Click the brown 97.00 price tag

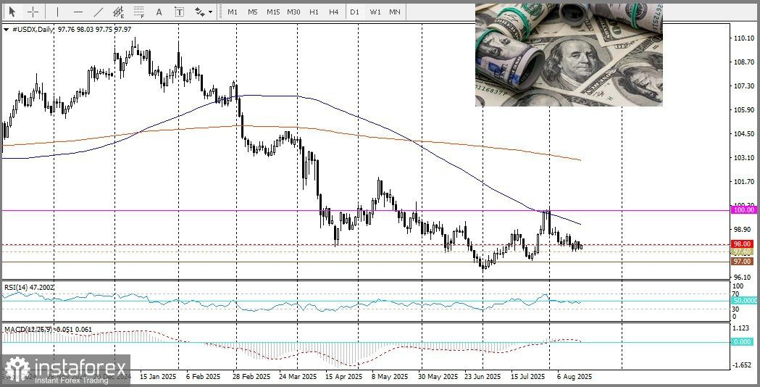(x=743, y=262)
